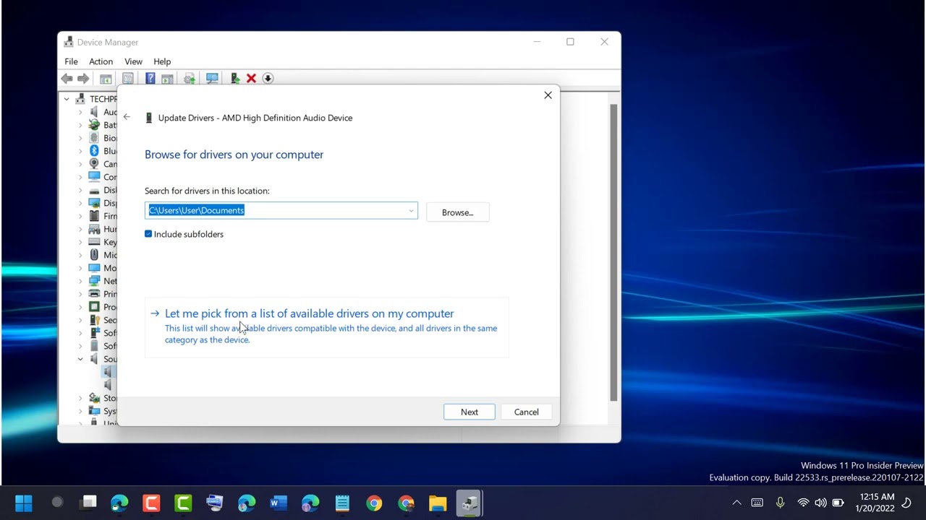Open the Notepad icon on taskbar
The image size is (926, 520).
pos(342,503)
